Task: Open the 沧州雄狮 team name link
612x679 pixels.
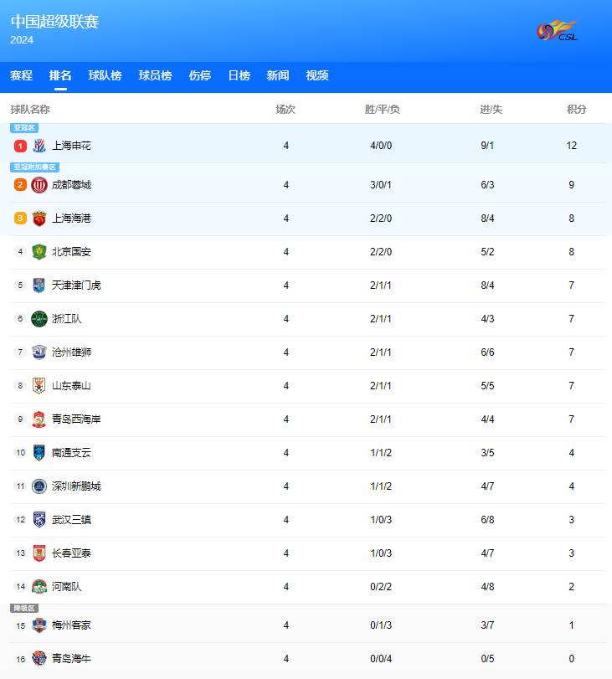Action: coord(72,352)
